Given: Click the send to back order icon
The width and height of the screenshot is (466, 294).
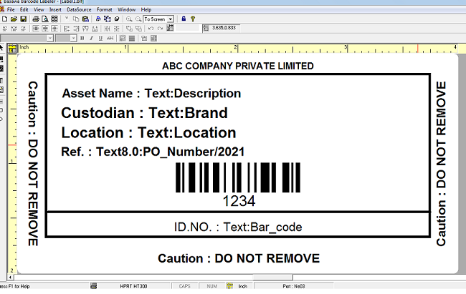Looking at the screenshot, I should pos(138,29).
